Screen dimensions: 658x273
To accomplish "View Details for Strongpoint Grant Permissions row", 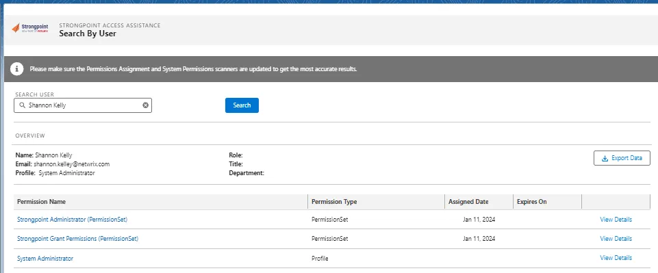I will 616,239.
